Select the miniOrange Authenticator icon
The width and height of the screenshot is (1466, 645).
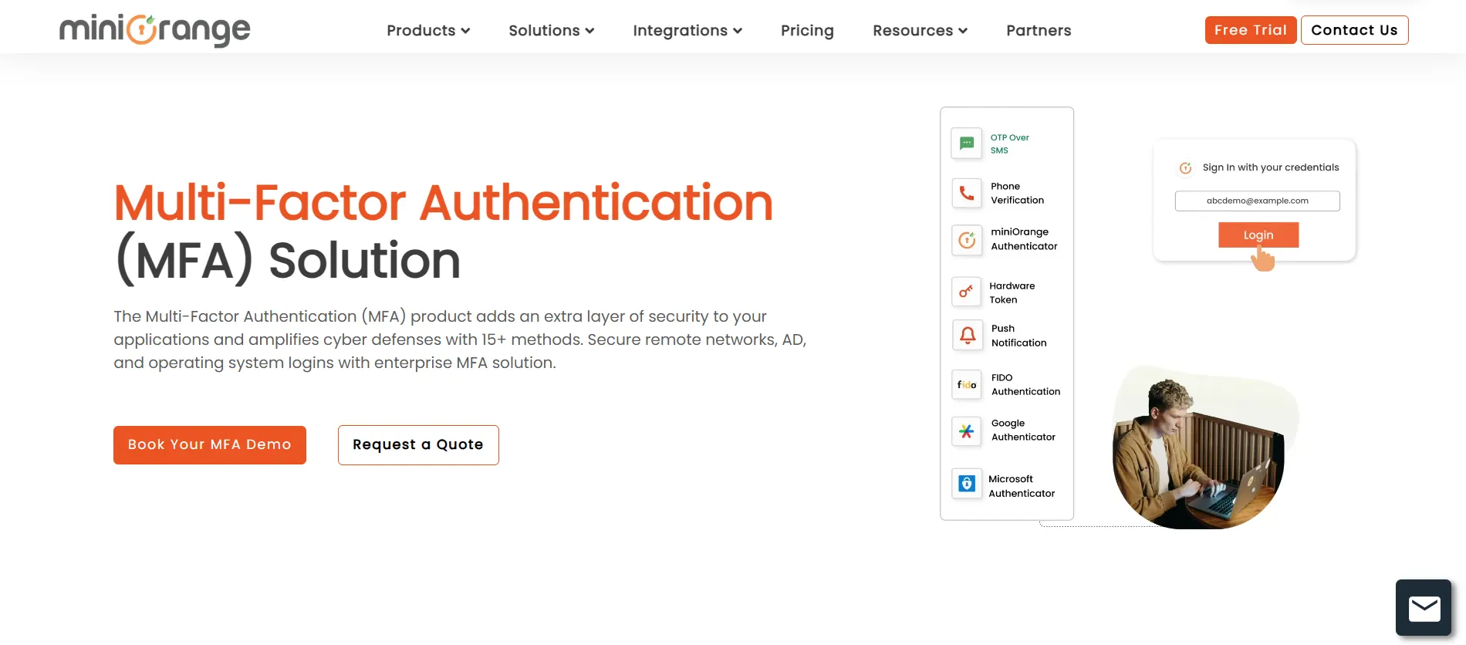click(x=966, y=240)
